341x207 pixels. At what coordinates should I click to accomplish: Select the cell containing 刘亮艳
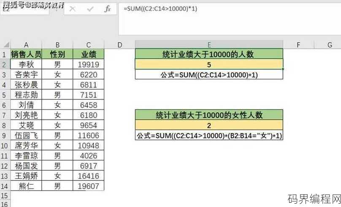pyautogui.click(x=26, y=115)
